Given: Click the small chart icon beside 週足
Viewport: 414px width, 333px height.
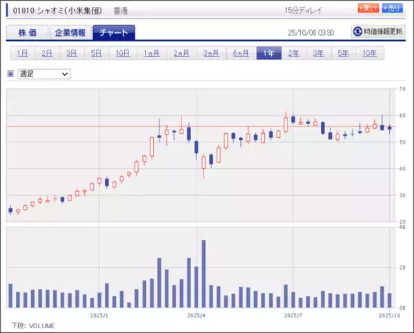Looking at the screenshot, I should [x=10, y=73].
